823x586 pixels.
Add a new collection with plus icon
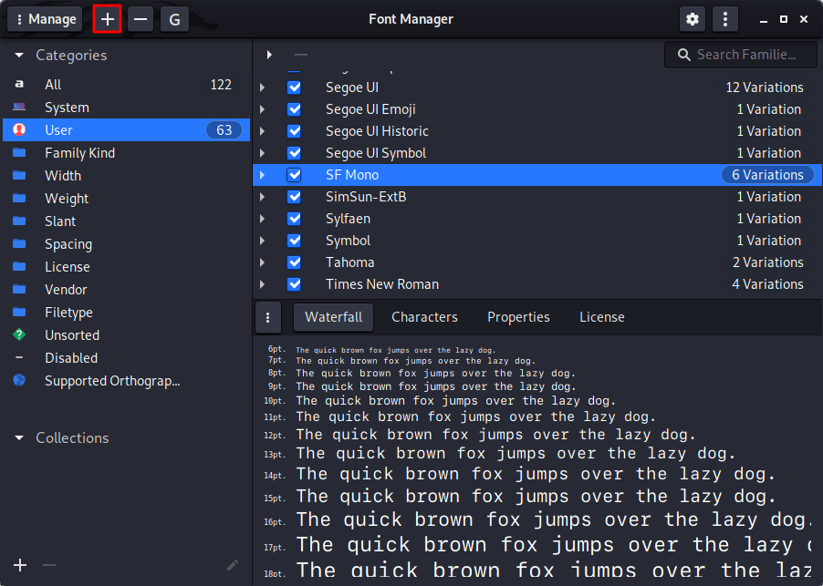pos(20,565)
